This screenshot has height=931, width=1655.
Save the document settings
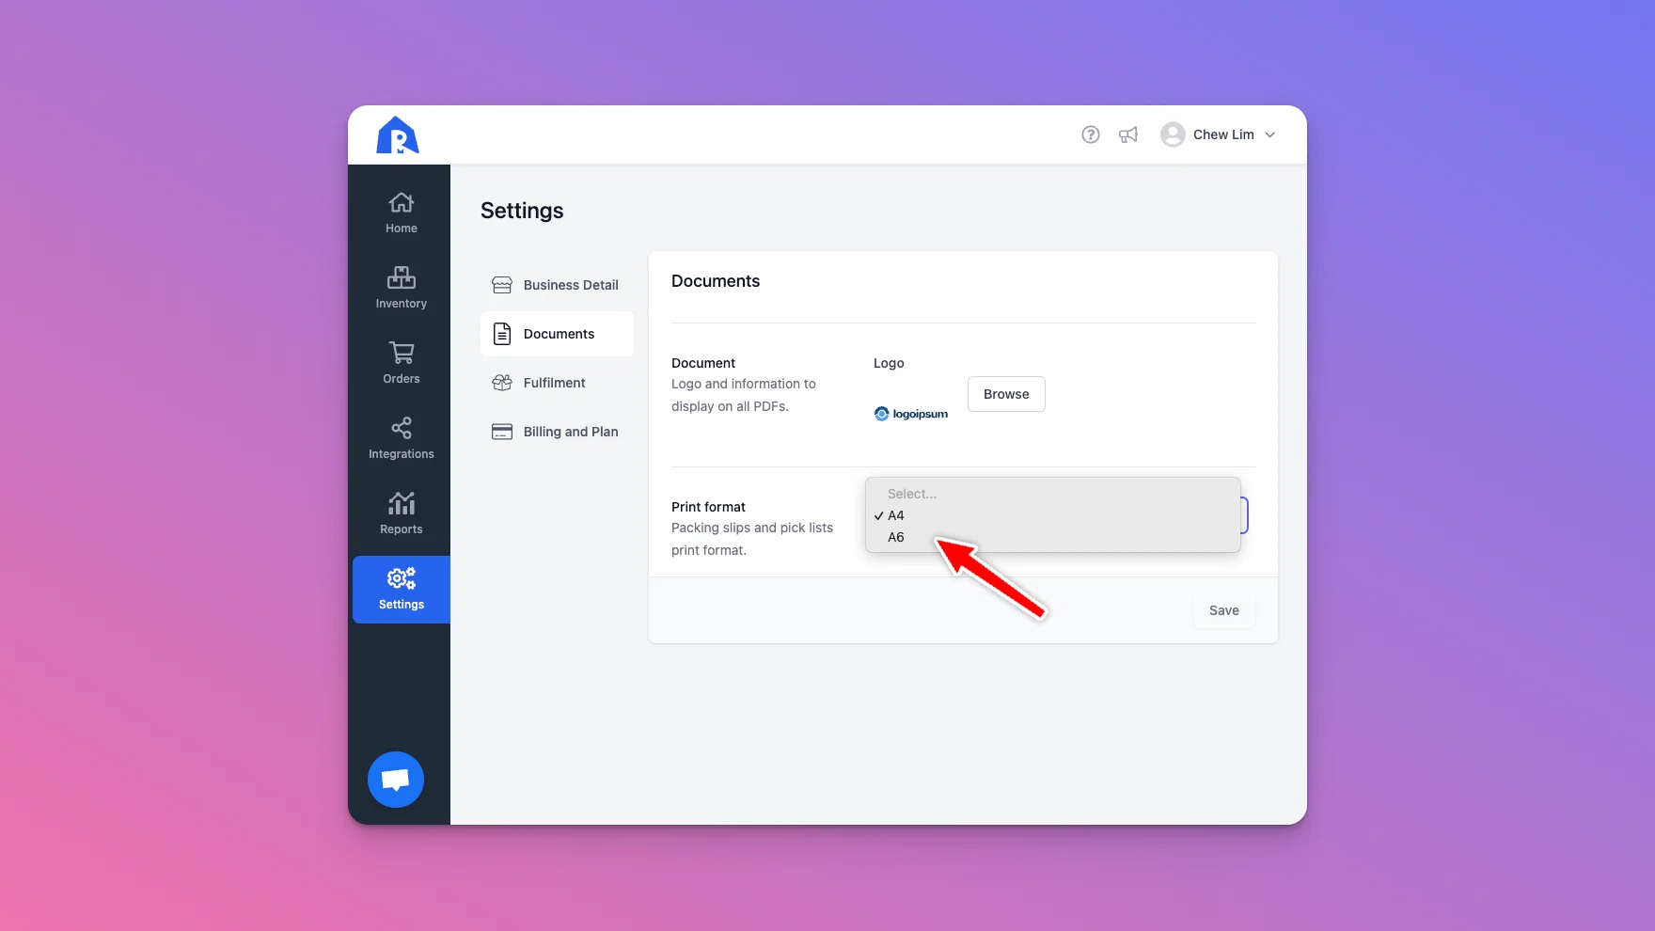(x=1224, y=610)
